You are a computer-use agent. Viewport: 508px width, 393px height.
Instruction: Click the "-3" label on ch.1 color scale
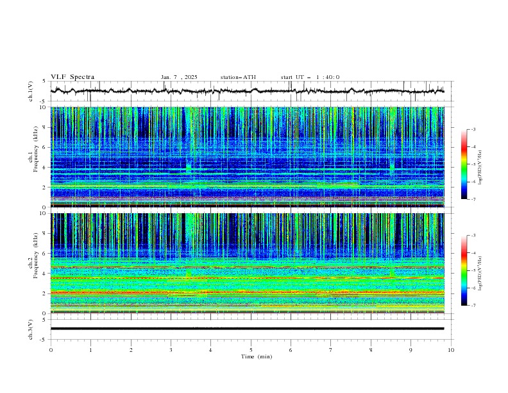click(473, 129)
